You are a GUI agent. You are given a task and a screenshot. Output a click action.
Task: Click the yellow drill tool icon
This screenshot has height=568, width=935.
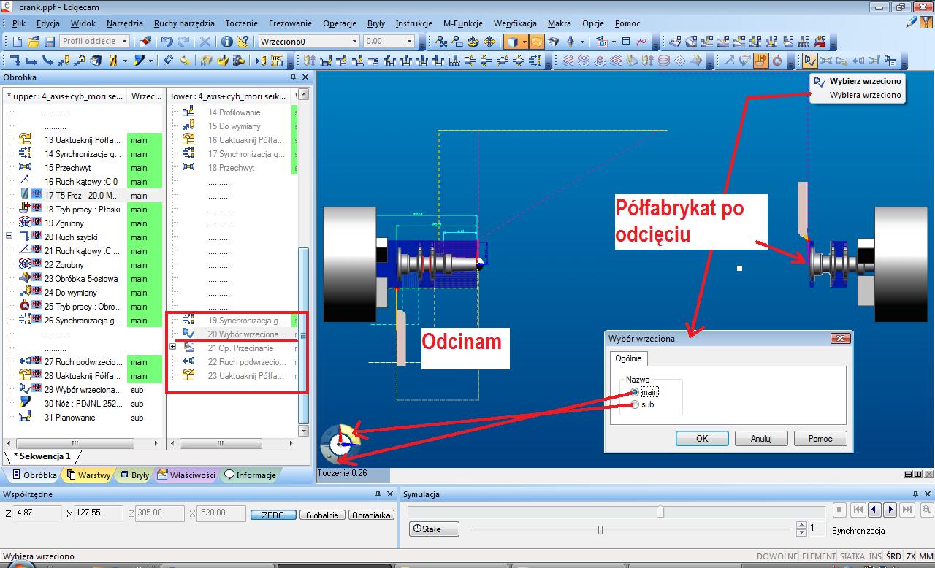click(112, 61)
